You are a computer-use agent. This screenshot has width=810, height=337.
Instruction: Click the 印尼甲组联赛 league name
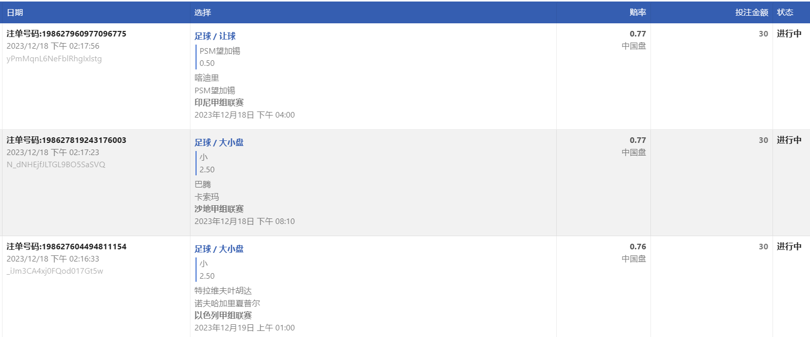[x=219, y=102]
